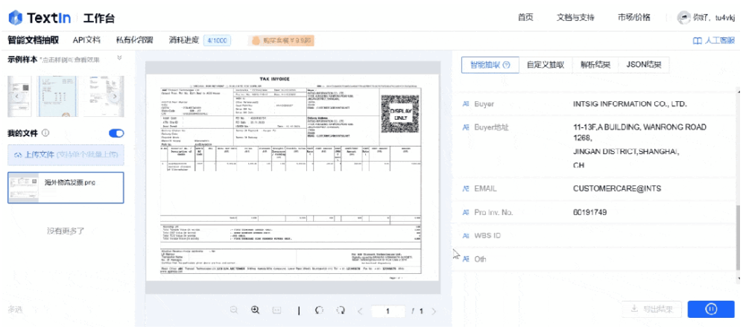This screenshot has width=743, height=332.
Task: Switch to the JSON结果 tab
Action: click(644, 65)
